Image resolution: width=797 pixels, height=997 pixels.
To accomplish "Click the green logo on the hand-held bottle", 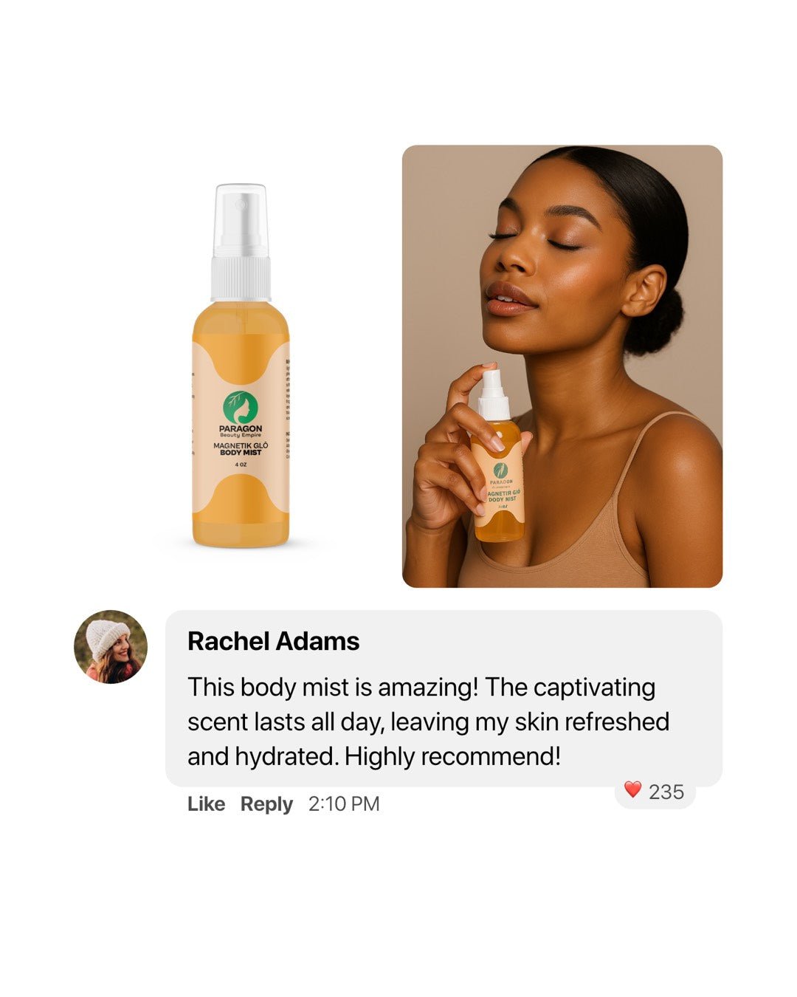I will tap(501, 470).
